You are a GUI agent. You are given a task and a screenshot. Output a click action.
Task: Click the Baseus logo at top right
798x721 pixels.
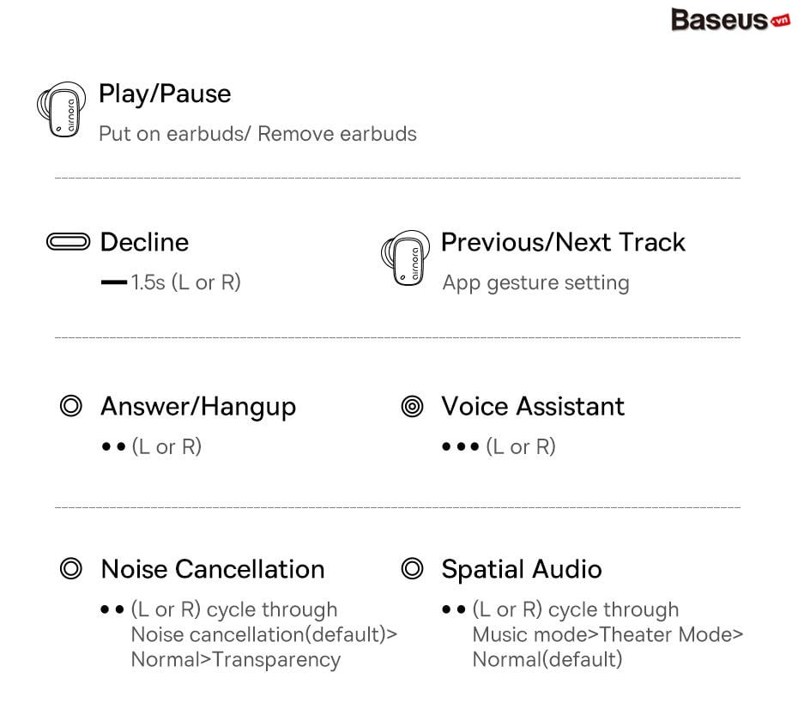(729, 21)
